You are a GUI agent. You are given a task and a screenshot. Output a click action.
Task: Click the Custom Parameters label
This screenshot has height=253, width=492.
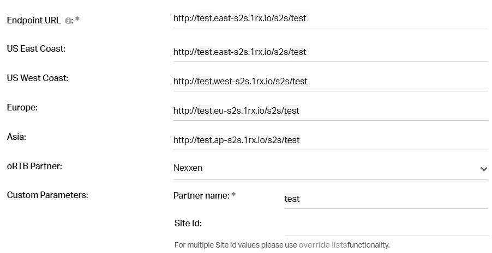(x=47, y=195)
